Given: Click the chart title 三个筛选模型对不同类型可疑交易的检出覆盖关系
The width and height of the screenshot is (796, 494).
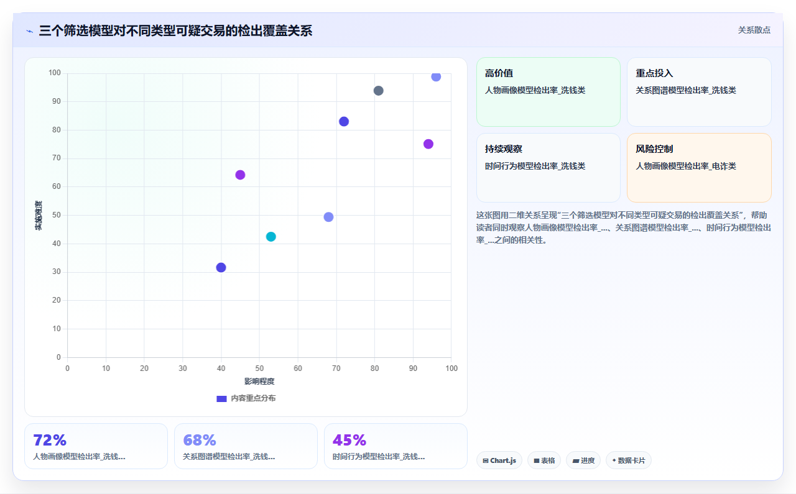Looking at the screenshot, I should click(175, 30).
